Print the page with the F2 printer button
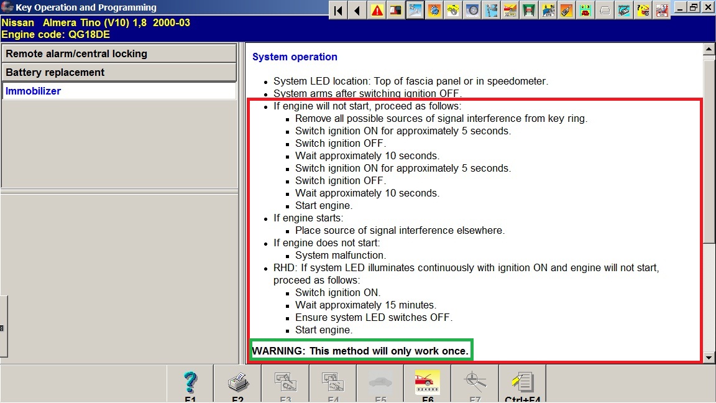This screenshot has height=403, width=716. click(x=237, y=384)
